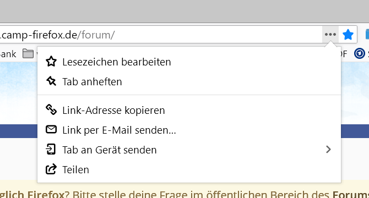The width and height of the screenshot is (369, 198).
Task: Click the send-to-device phone icon
Action: click(x=51, y=150)
